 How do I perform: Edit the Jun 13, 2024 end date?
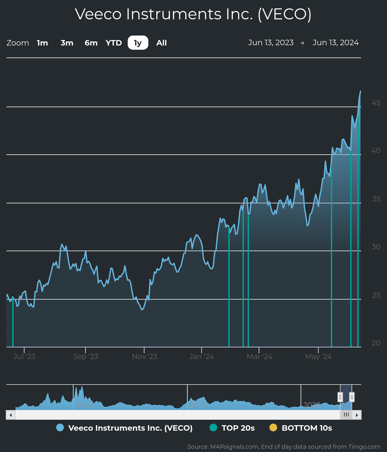[335, 43]
